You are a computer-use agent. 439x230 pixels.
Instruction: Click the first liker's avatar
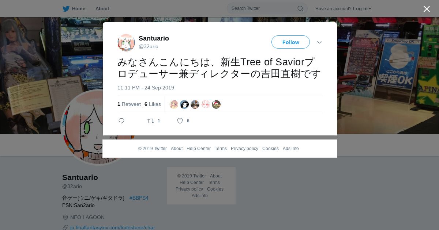point(174,104)
